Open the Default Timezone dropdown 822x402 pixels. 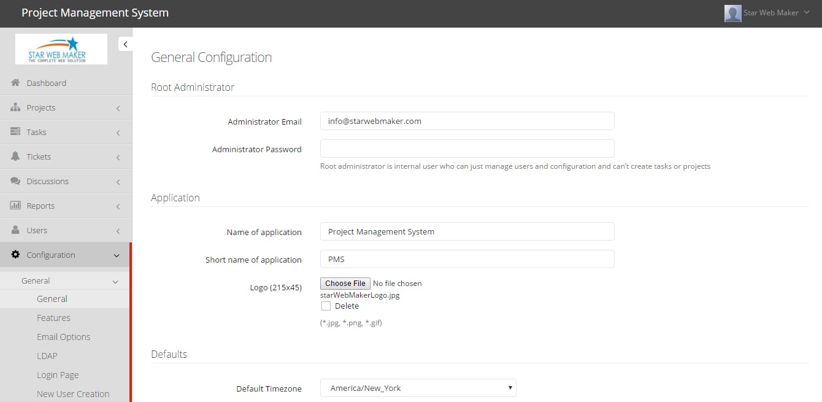pyautogui.click(x=418, y=388)
